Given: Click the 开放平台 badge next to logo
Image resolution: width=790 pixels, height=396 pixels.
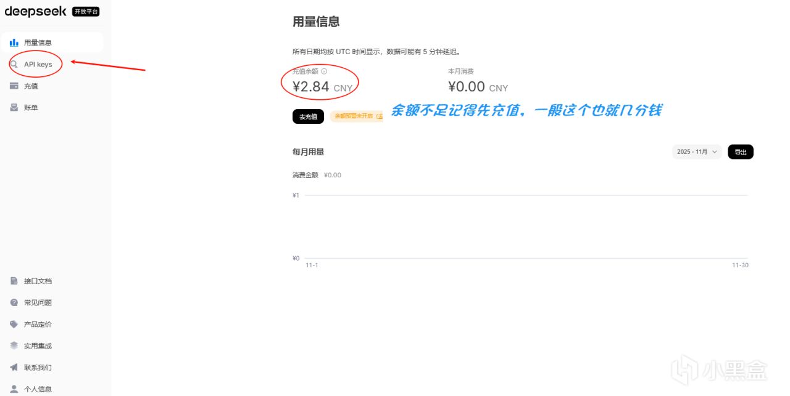Looking at the screenshot, I should click(85, 12).
